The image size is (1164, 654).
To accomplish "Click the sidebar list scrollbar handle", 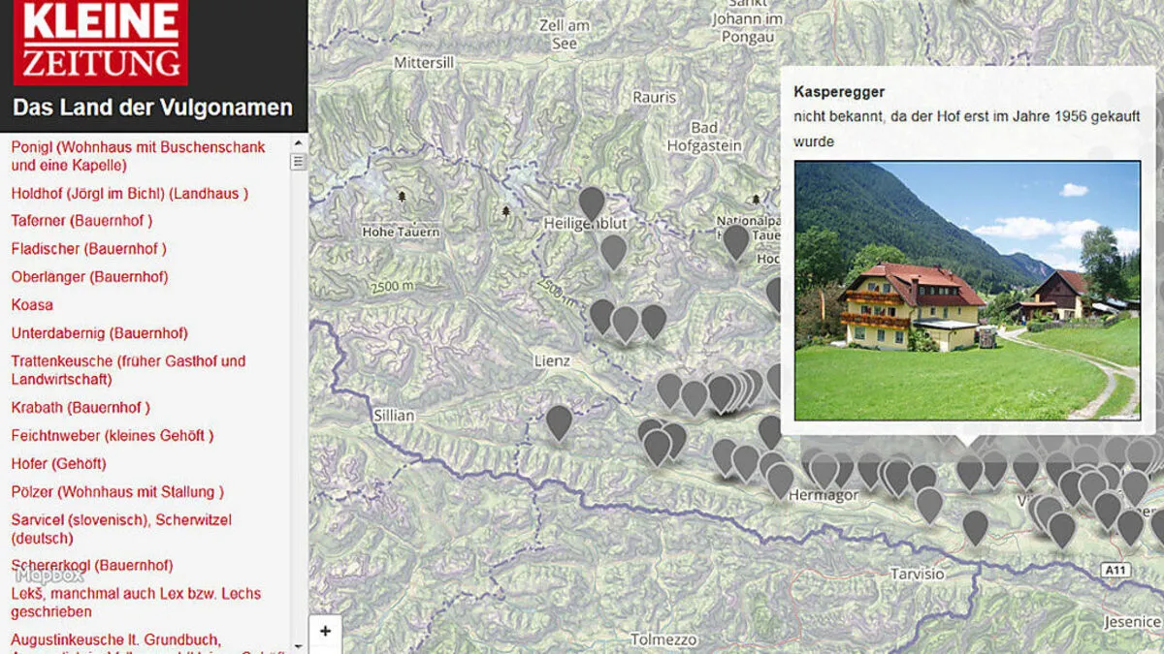I will [298, 162].
